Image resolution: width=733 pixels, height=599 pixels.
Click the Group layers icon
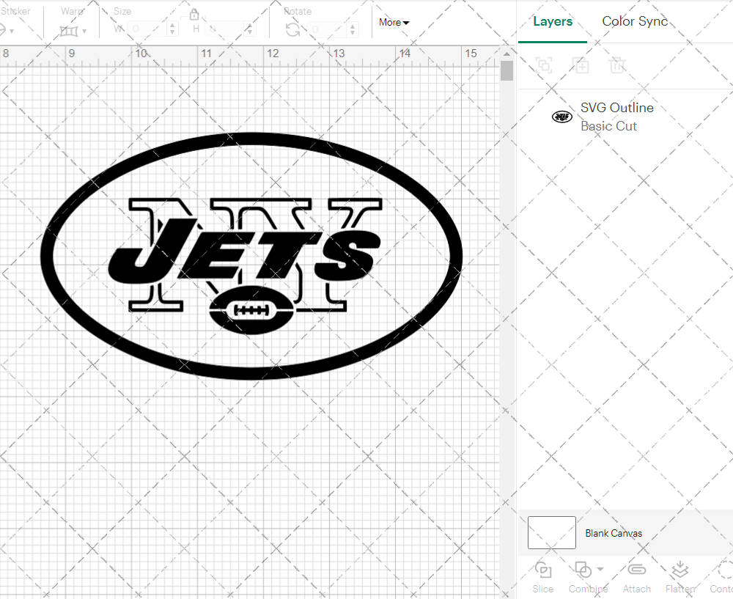point(544,65)
